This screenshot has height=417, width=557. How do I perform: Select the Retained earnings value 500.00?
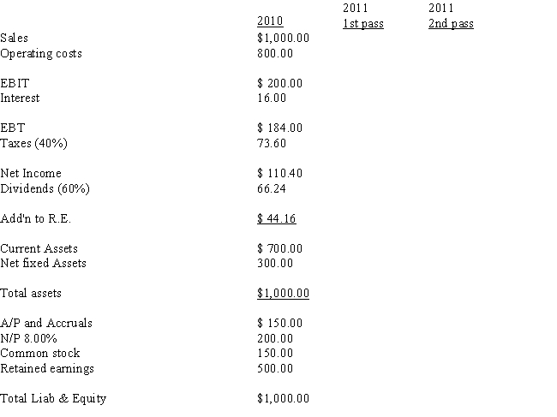275,368
